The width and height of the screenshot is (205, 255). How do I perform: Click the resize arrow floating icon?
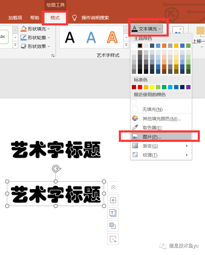113,239
